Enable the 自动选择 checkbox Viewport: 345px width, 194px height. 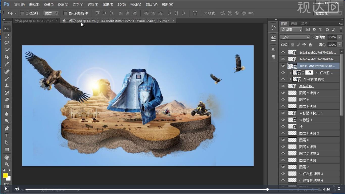(22, 13)
